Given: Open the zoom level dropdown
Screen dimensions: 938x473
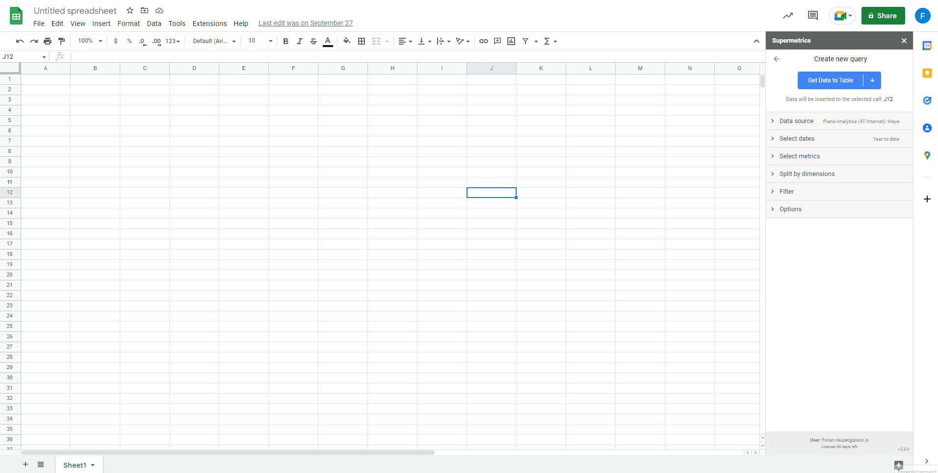Looking at the screenshot, I should pyautogui.click(x=90, y=41).
